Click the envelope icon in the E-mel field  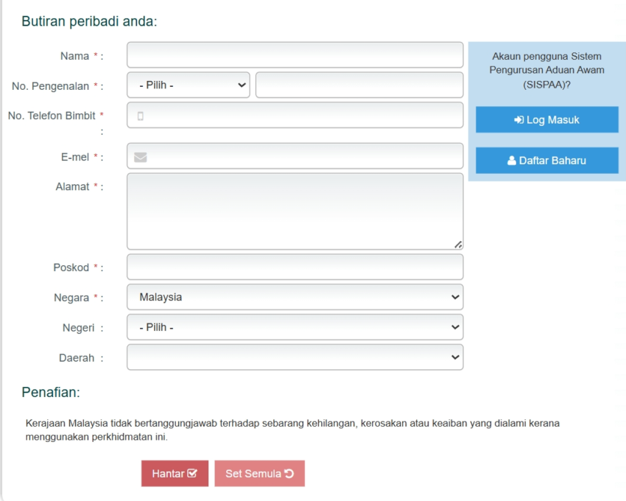coord(141,157)
